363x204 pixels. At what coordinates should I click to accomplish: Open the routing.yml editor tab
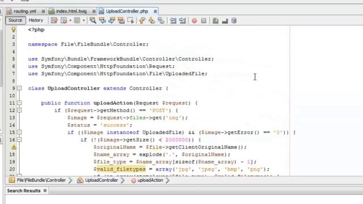25,11
